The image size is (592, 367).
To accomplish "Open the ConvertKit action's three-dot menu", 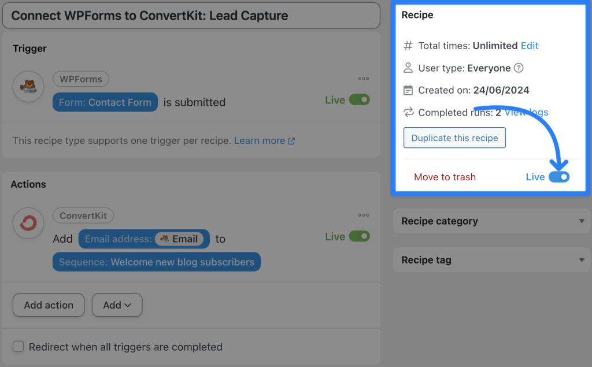I will [364, 215].
